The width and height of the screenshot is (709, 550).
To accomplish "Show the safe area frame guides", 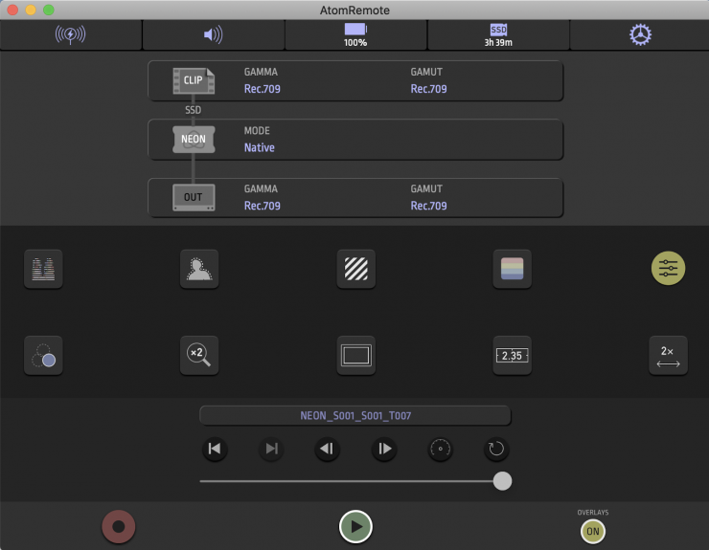I will (355, 356).
